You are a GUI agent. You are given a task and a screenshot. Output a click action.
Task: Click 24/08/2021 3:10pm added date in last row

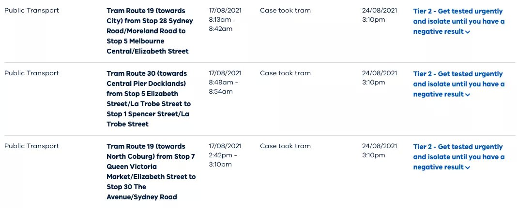(380, 151)
